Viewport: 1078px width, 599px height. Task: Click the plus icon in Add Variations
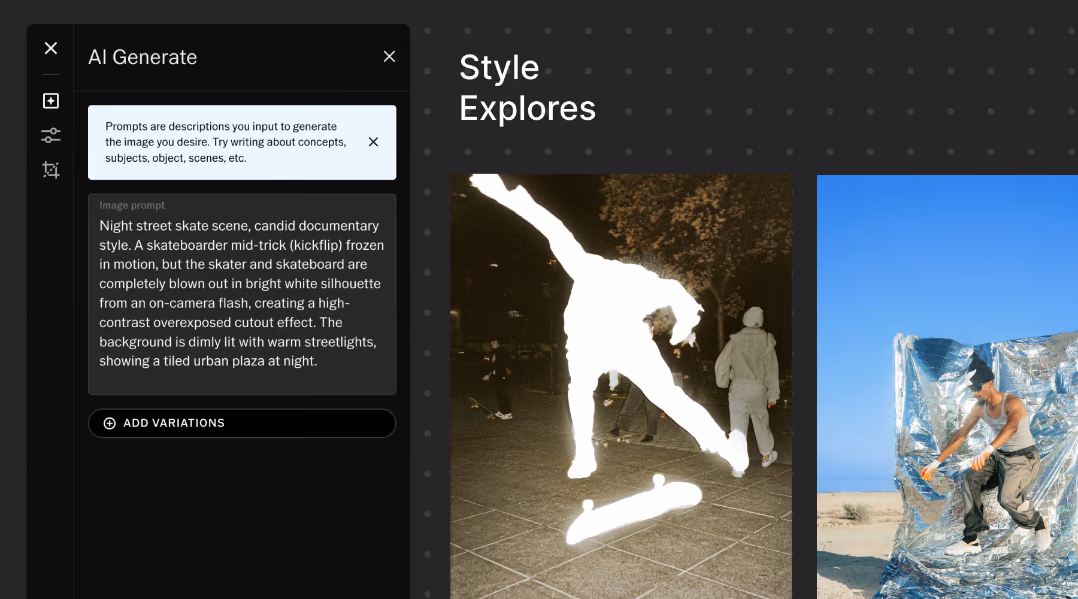(x=110, y=423)
